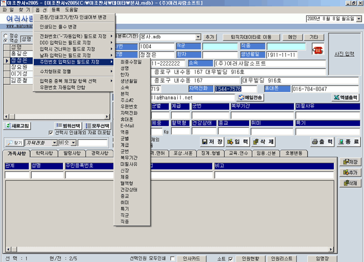Image resolution: width=364 pixels, height=262 pixels.
Task: Select the 정순 ascending radio button
Action: (6, 35)
